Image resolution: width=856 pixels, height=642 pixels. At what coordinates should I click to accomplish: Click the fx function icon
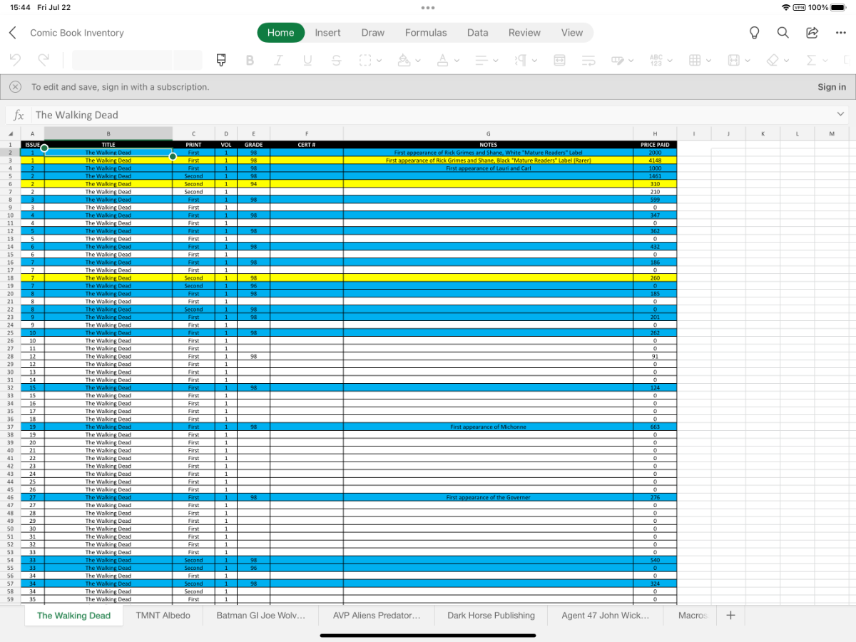click(19, 115)
